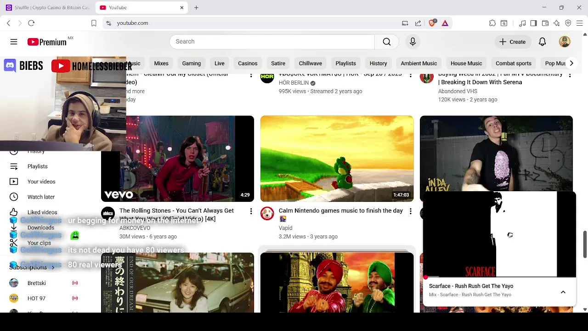The height and width of the screenshot is (331, 588).
Task: Open Brave Wallet icon
Action: pyautogui.click(x=545, y=23)
